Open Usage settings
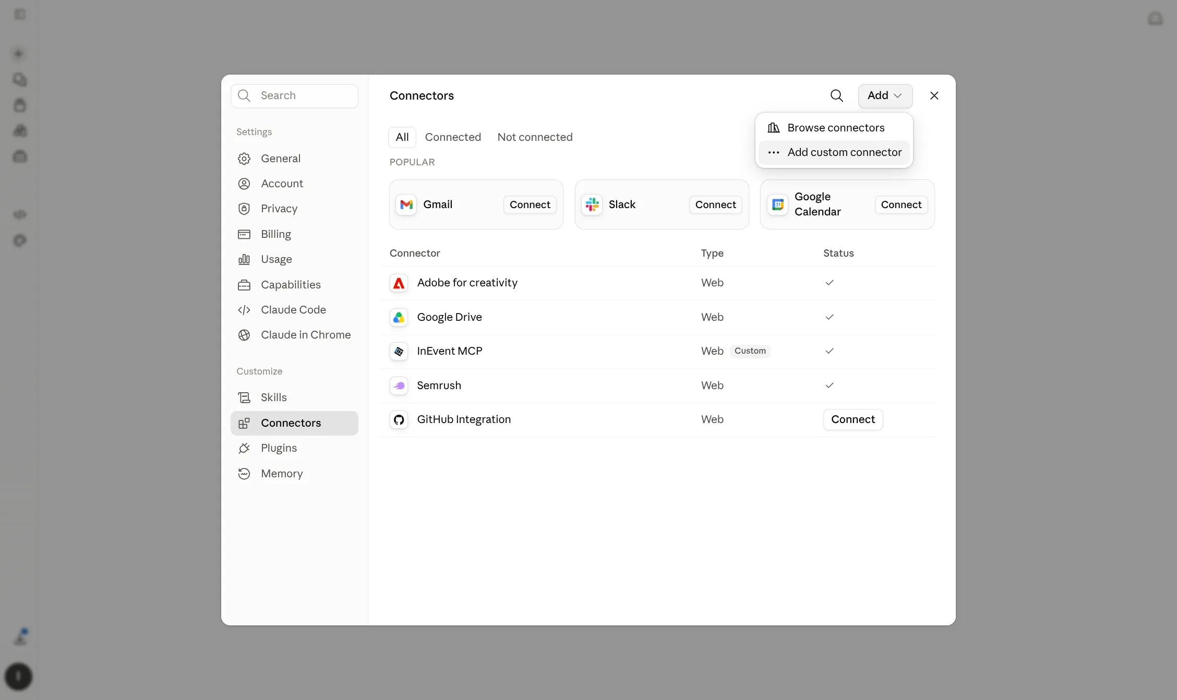 tap(294, 259)
